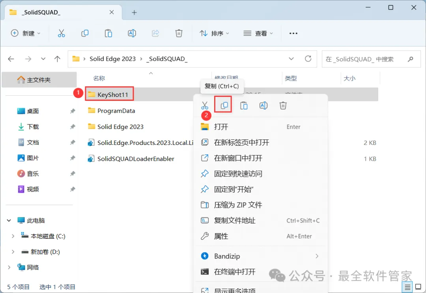Click the search magnifier icon
This screenshot has height=293, width=426.
point(411,59)
